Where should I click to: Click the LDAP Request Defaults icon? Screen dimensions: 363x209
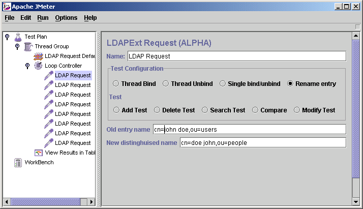(39, 56)
